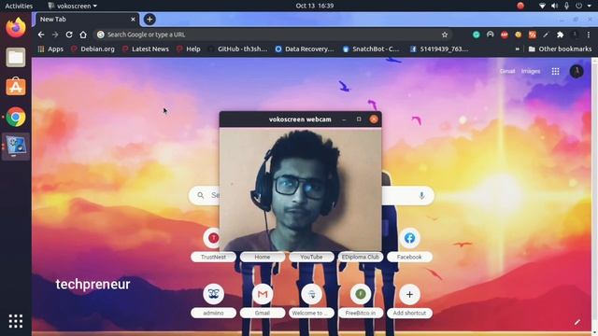Open the Help bookmark

click(x=189, y=49)
